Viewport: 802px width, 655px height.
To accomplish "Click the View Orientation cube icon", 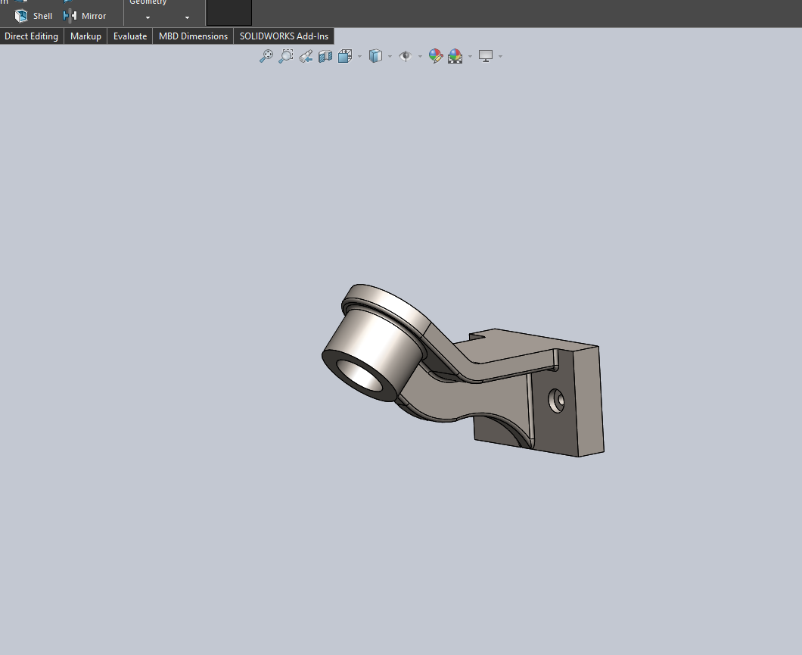I will pyautogui.click(x=344, y=56).
